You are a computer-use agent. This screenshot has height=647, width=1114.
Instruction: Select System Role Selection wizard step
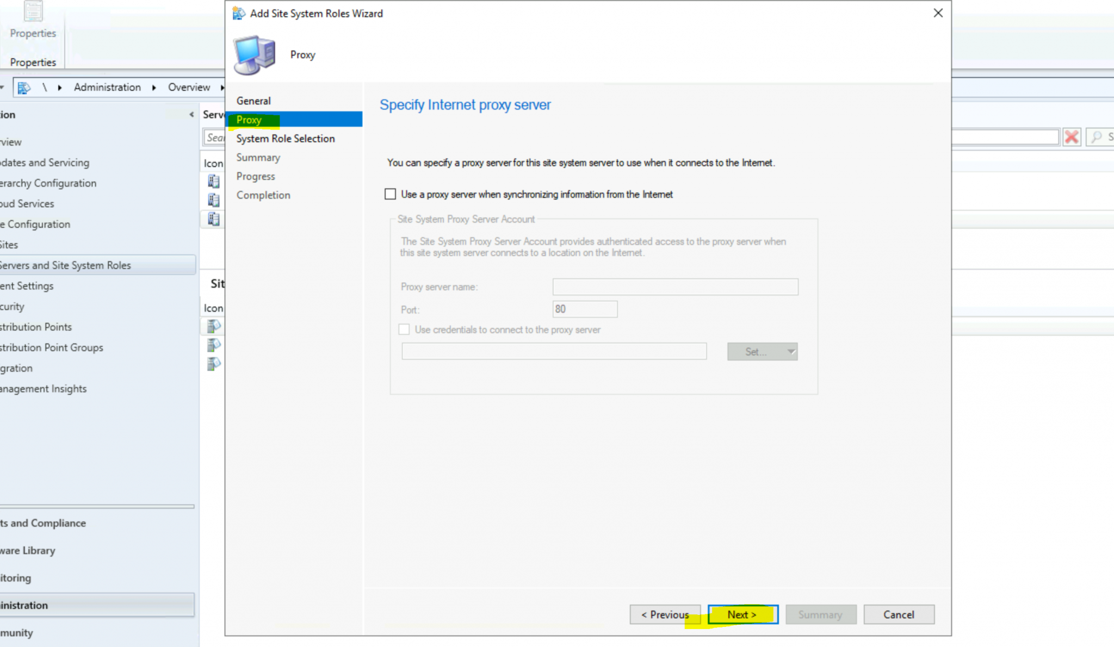coord(285,139)
